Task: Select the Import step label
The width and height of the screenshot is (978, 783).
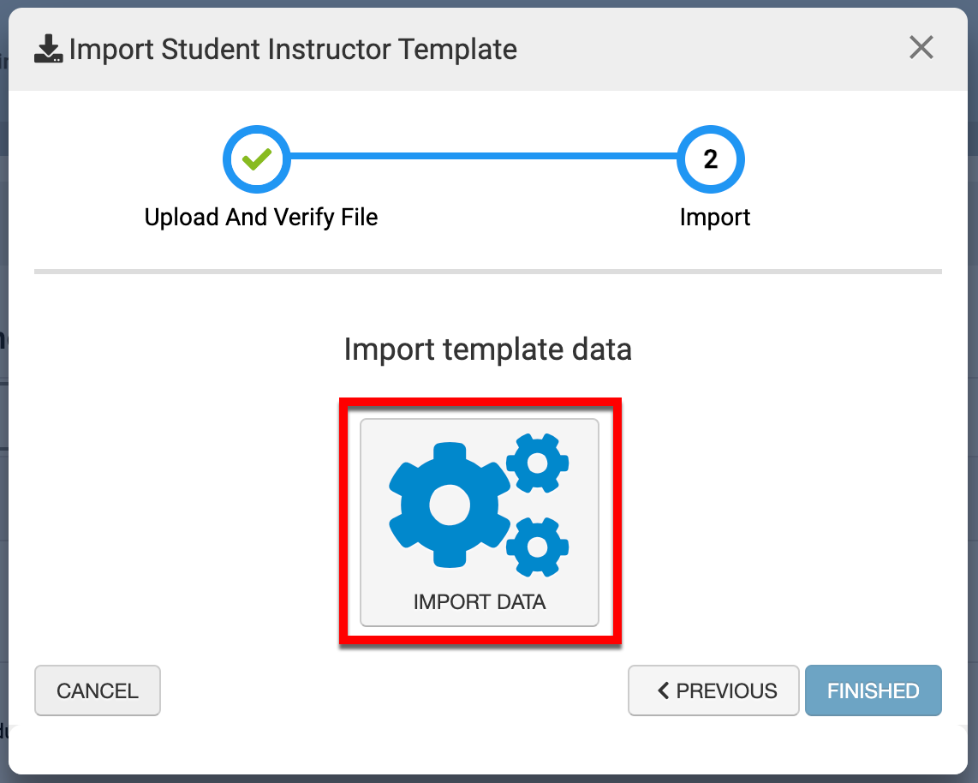Action: tap(714, 218)
